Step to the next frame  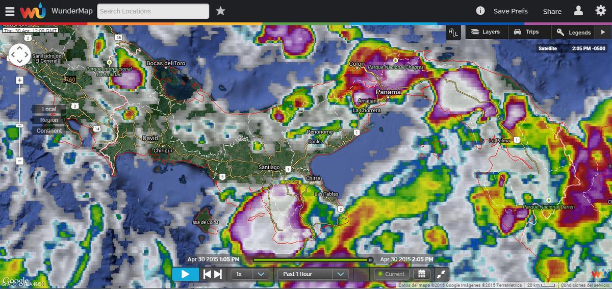[x=218, y=274]
